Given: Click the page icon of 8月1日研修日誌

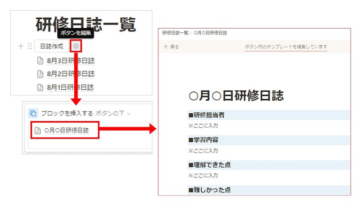Looking at the screenshot, I should (40, 87).
